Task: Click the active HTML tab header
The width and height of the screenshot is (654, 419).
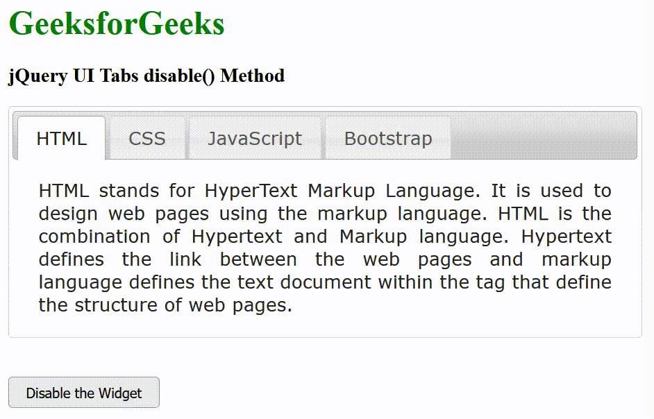Action: (61, 138)
